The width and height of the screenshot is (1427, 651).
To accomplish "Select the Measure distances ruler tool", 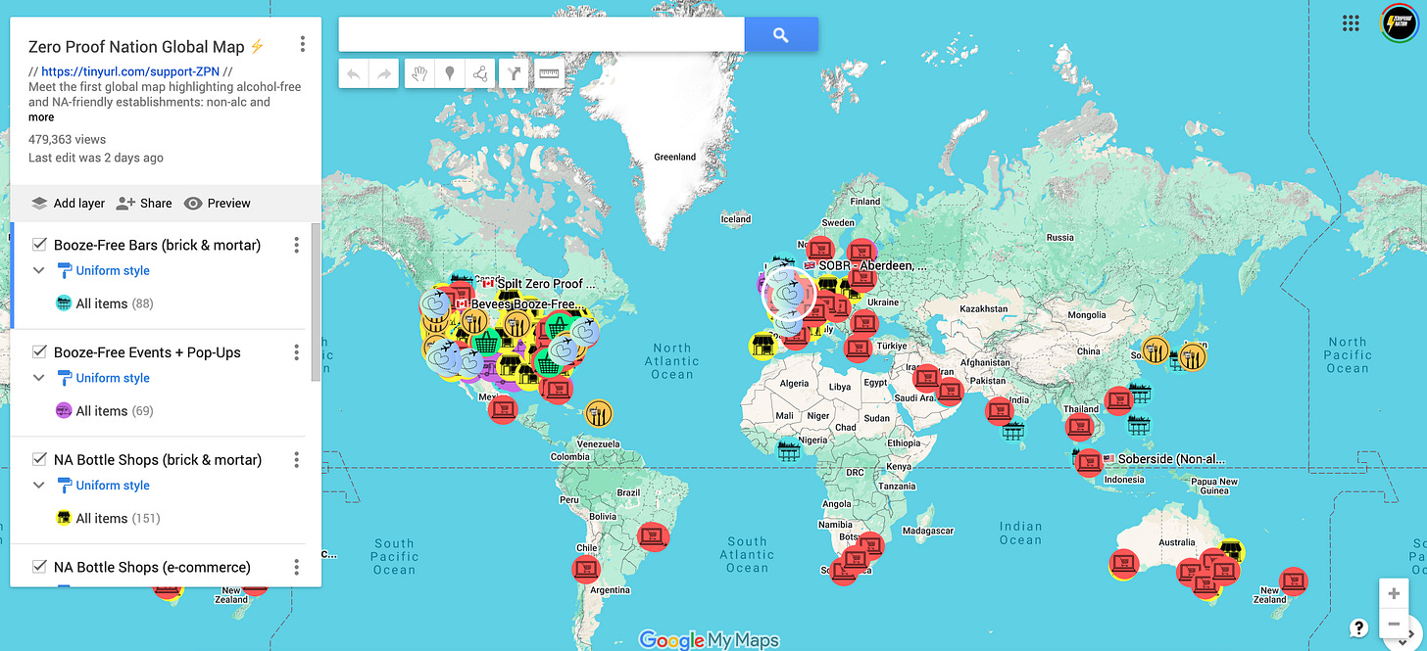I will [x=550, y=73].
